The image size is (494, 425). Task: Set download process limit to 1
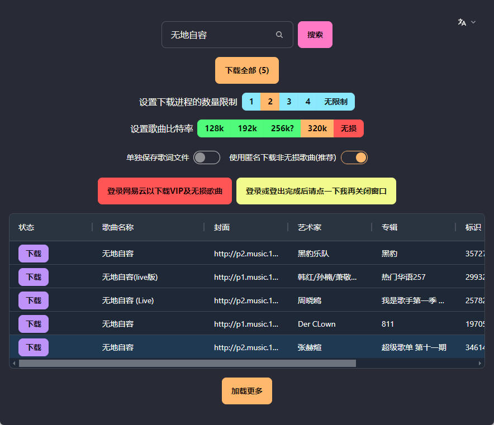click(x=251, y=102)
